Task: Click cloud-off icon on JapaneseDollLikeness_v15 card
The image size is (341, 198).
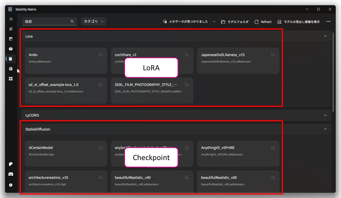Action: pos(273,55)
